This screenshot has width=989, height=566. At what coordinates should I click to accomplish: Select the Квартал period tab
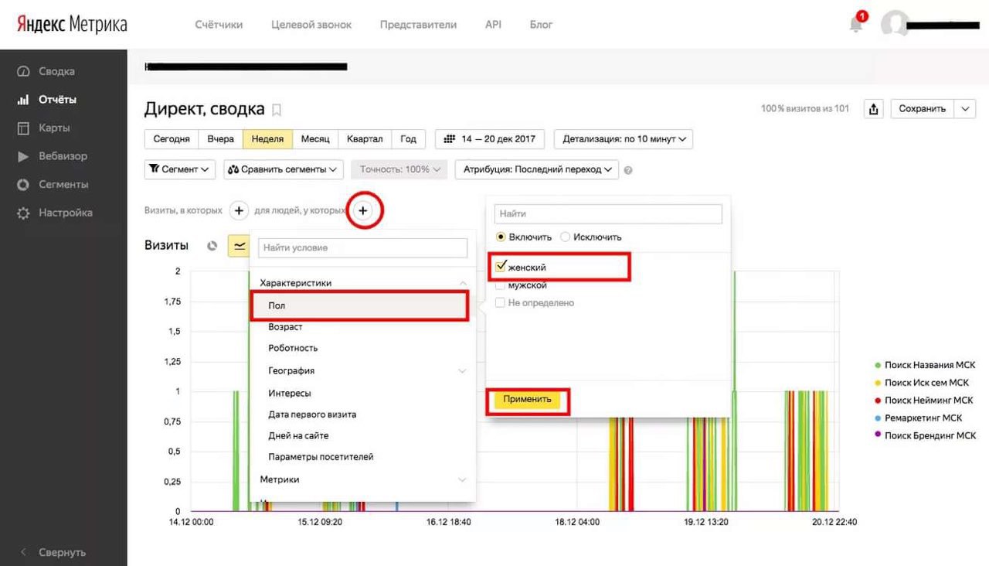(x=365, y=139)
